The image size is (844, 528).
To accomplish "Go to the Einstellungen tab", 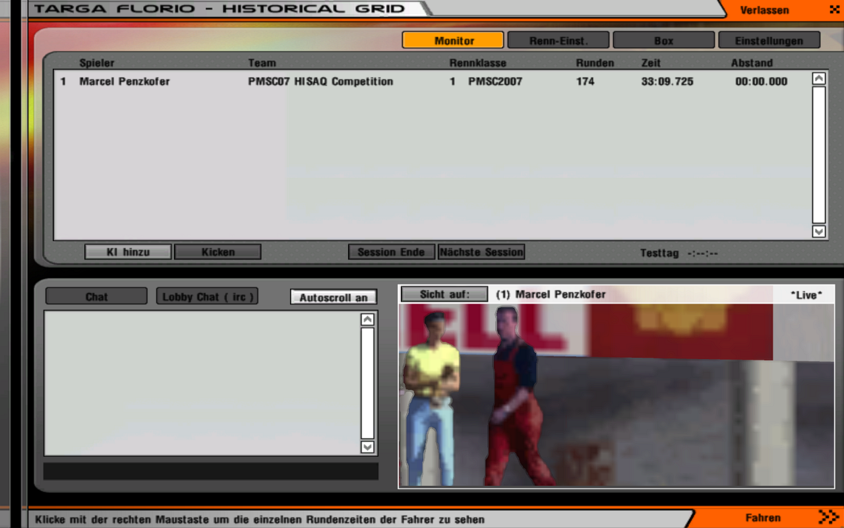I will (x=769, y=40).
